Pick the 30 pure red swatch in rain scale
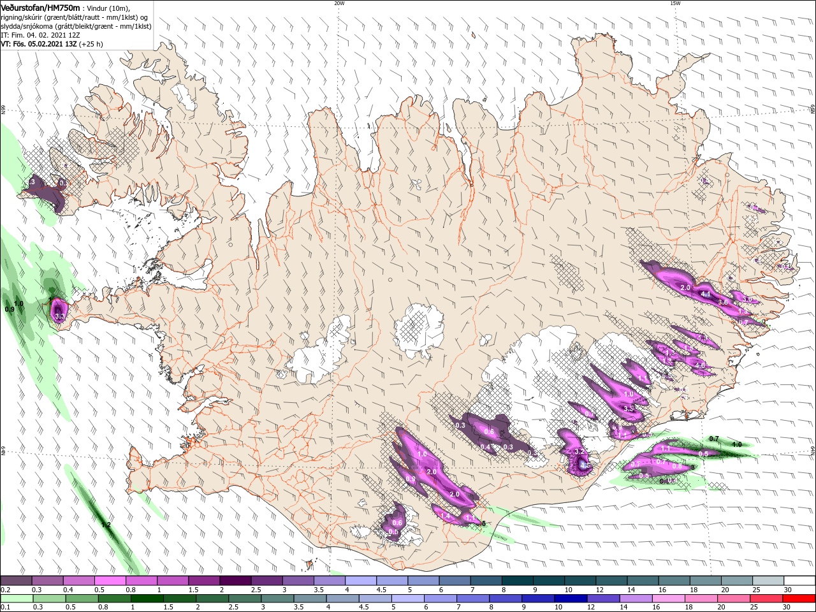The height and width of the screenshot is (612, 816). click(800, 599)
